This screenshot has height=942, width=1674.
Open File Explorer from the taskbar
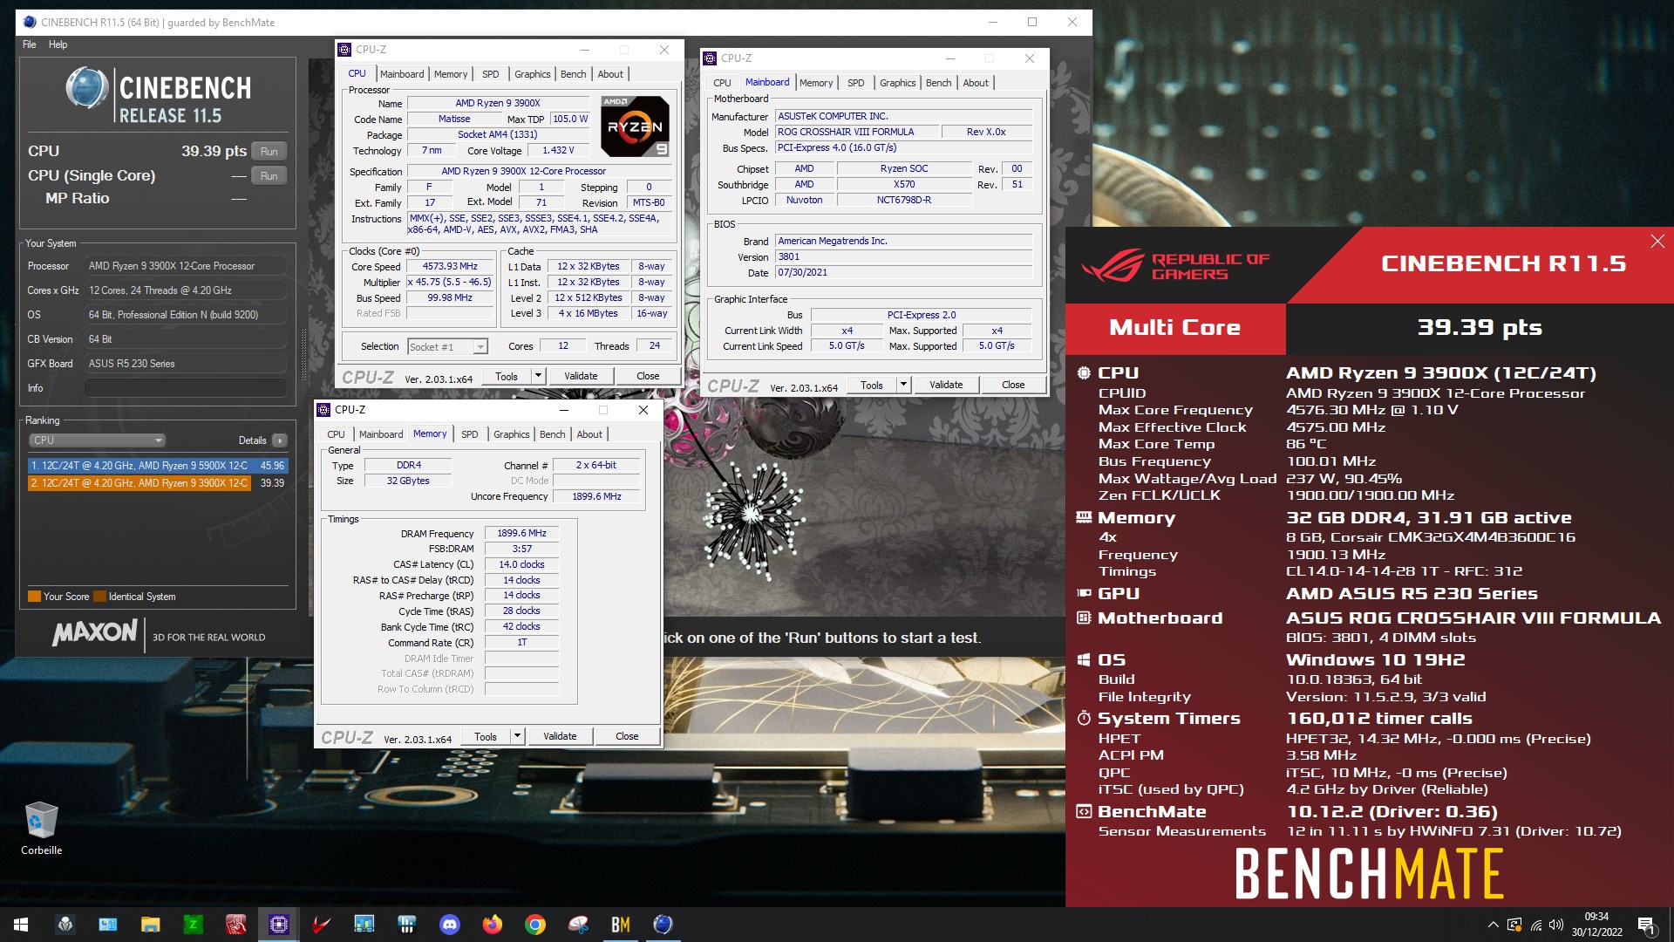[x=151, y=925]
